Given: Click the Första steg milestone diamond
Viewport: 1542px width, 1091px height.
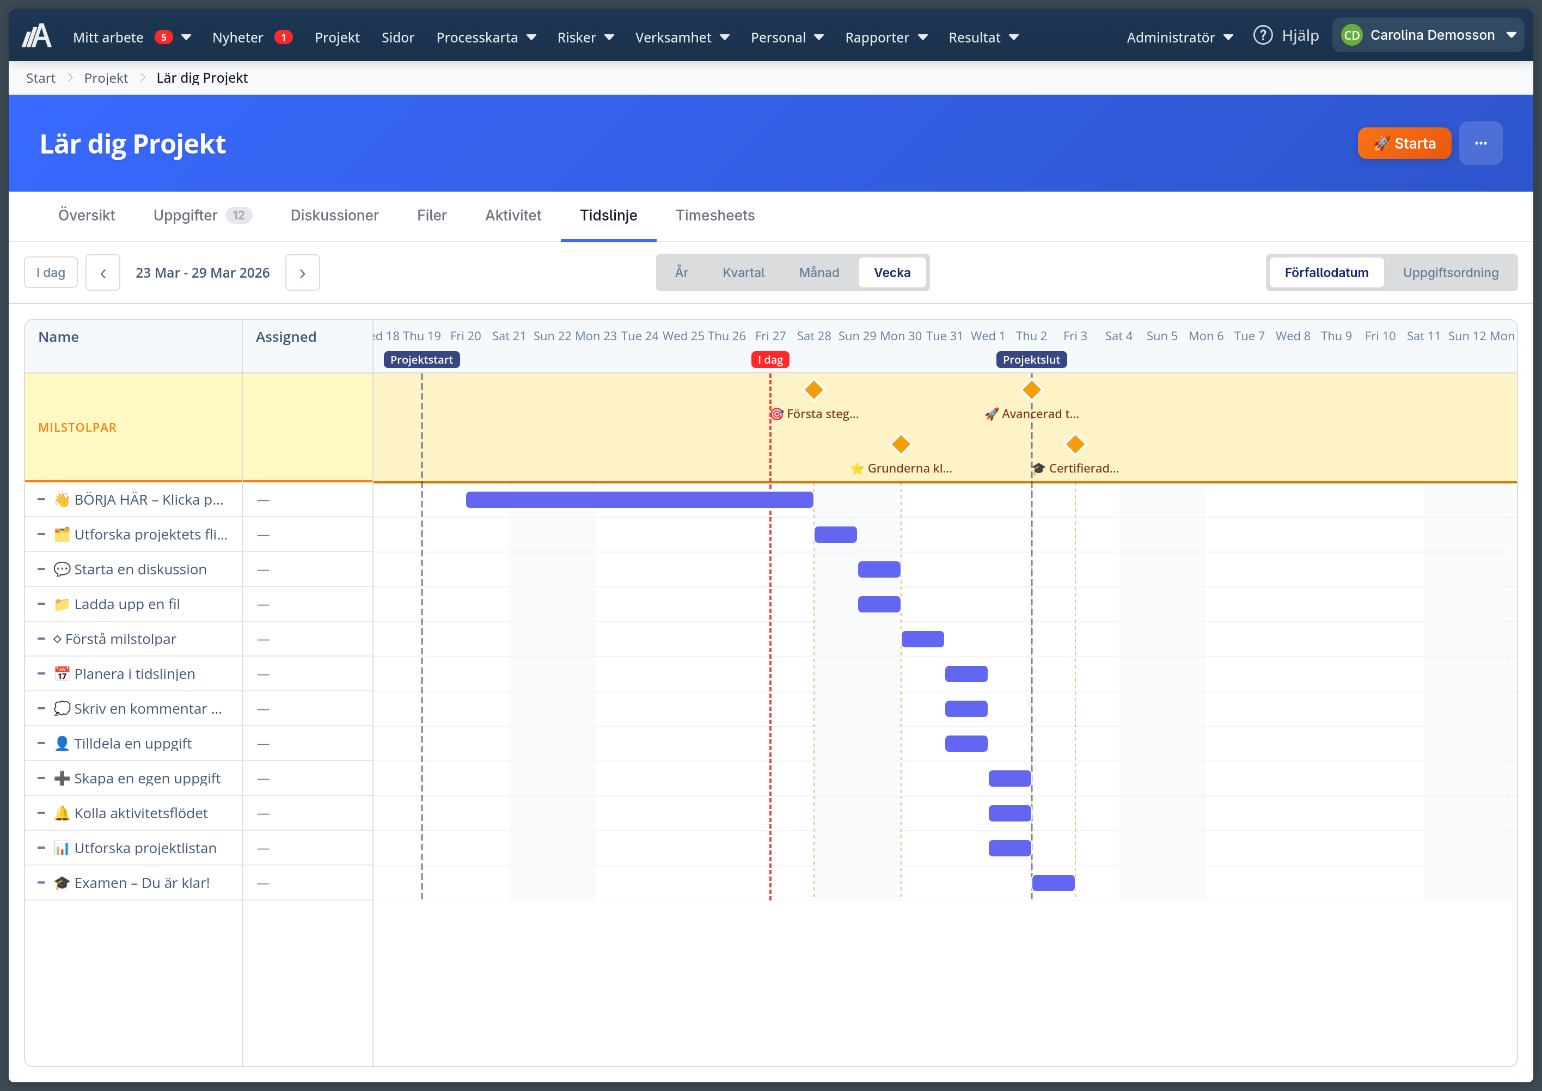Looking at the screenshot, I should [x=813, y=390].
